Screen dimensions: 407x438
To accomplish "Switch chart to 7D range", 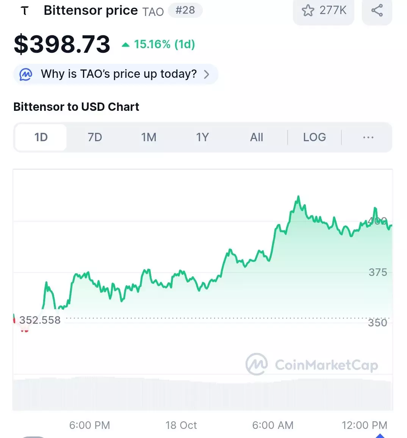I will tap(95, 137).
